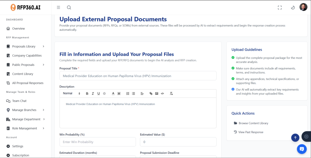
Task: Toggle strikethrough text formatting
Action: [104, 94]
